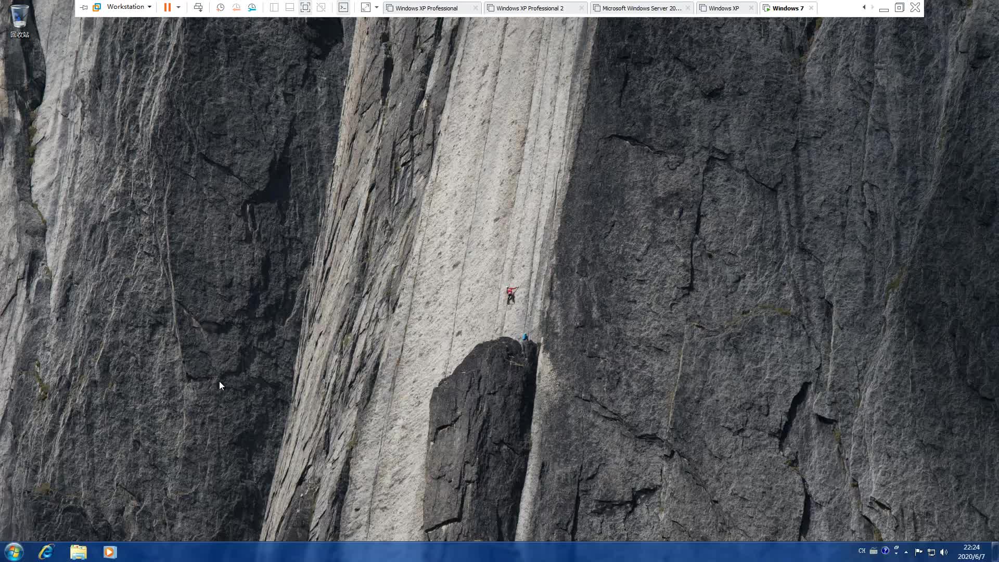Expand the power options arrow beside pause
The width and height of the screenshot is (999, 562).
point(178,7)
